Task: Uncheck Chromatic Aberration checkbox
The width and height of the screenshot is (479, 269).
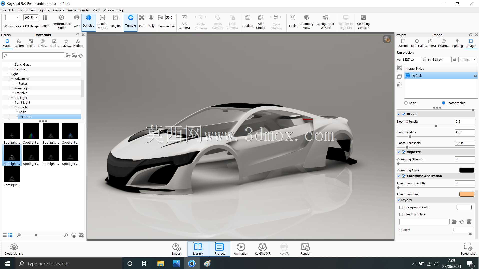Action: coord(403,176)
